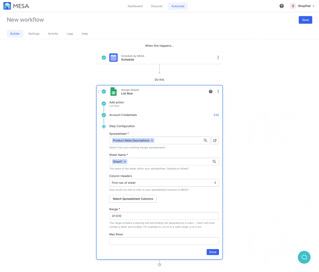Remove the Sheet1 selection chip

click(x=125, y=161)
